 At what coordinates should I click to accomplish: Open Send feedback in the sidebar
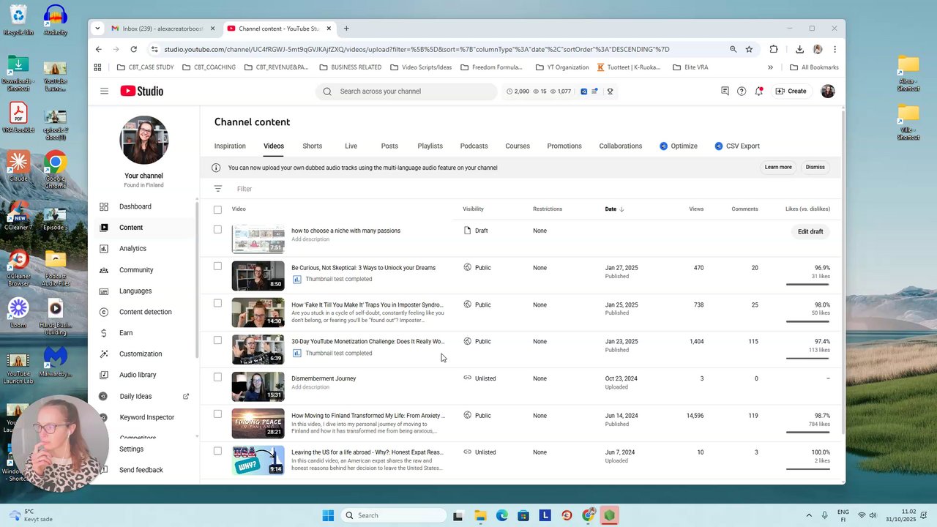pos(141,470)
